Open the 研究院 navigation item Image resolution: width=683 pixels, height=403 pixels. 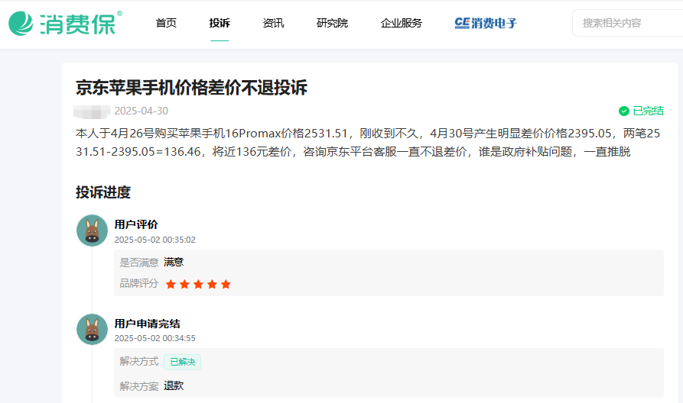332,23
